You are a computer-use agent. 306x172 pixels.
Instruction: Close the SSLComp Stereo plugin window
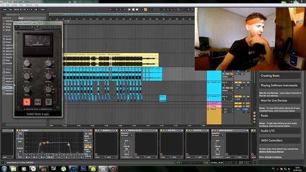61,23
